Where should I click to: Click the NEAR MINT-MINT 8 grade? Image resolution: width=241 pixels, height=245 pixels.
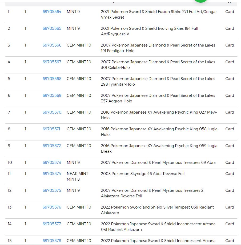coord(78,176)
